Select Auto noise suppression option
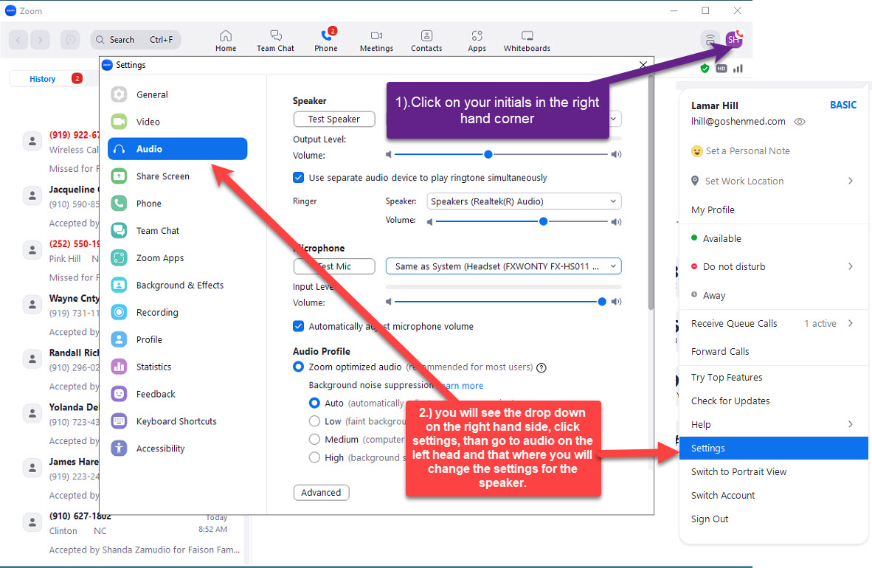Viewport: 872px width, 568px height. [x=314, y=403]
